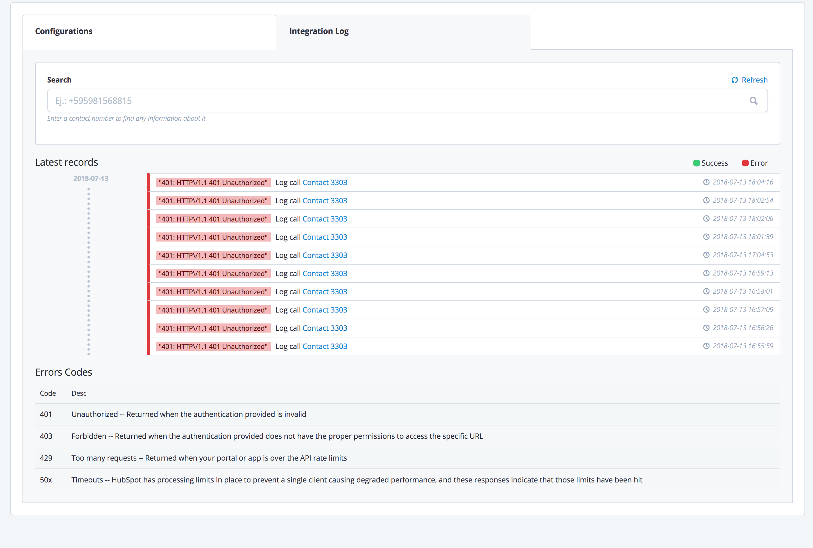
Task: Click the clock icon beside 17:04:53
Action: pos(706,255)
